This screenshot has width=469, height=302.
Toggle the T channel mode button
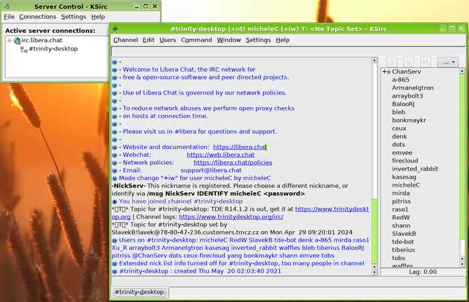pos(392,62)
